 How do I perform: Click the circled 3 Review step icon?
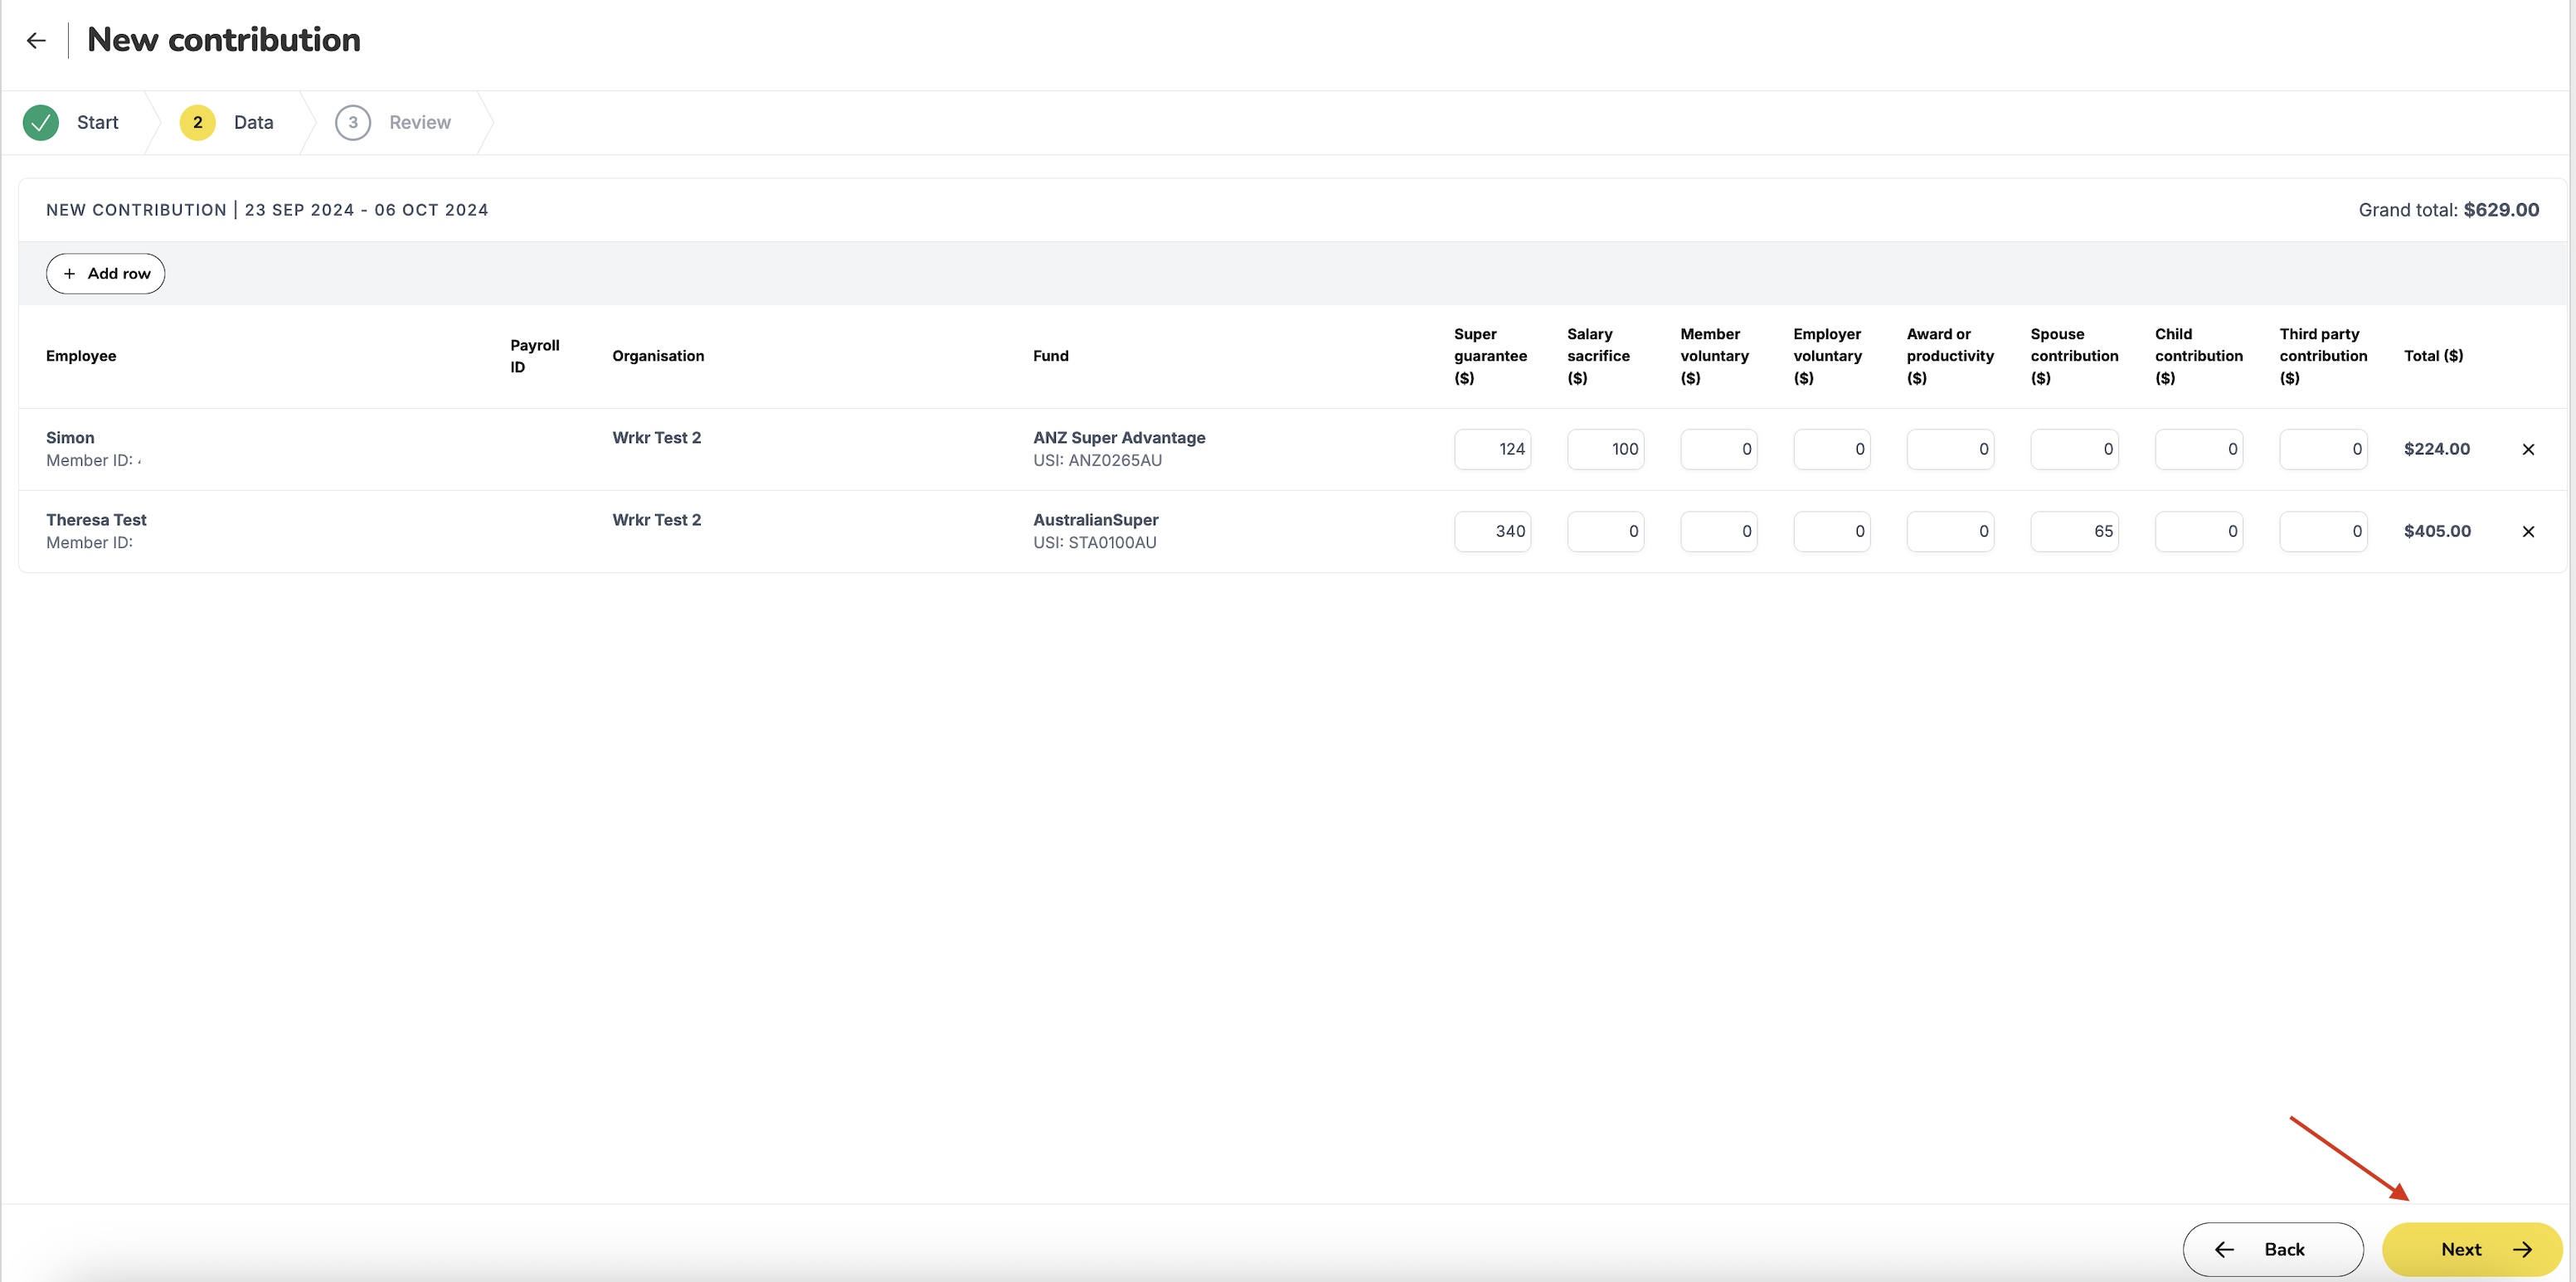pos(352,122)
